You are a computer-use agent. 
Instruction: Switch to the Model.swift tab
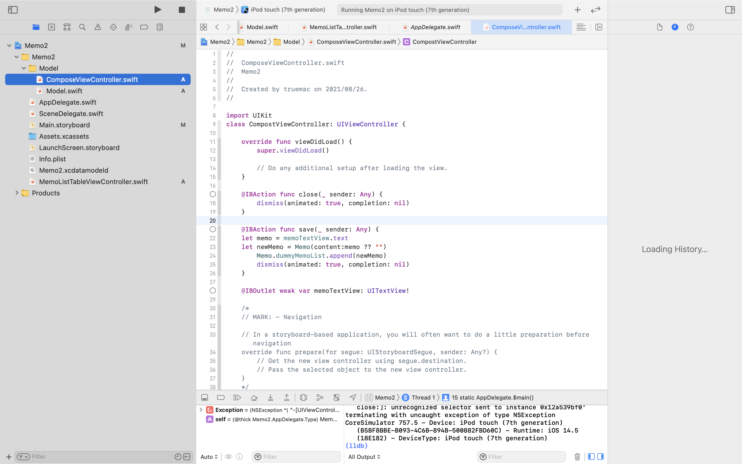[x=262, y=27]
